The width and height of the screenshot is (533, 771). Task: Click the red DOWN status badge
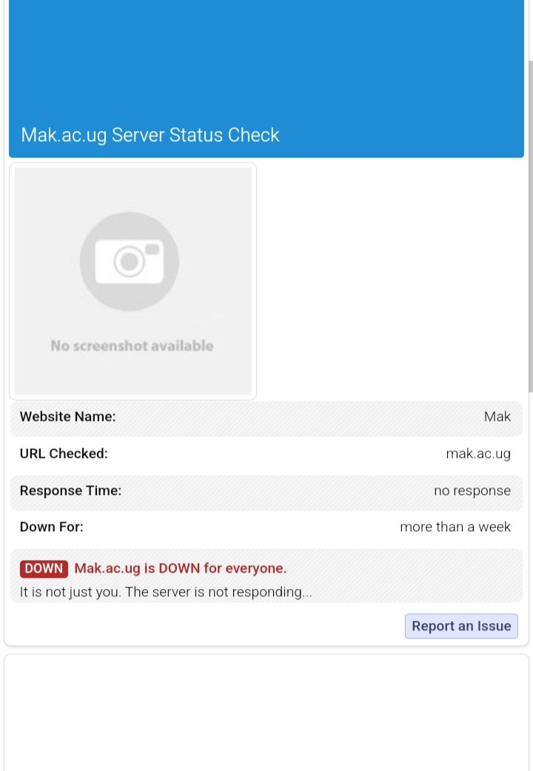pos(44,568)
